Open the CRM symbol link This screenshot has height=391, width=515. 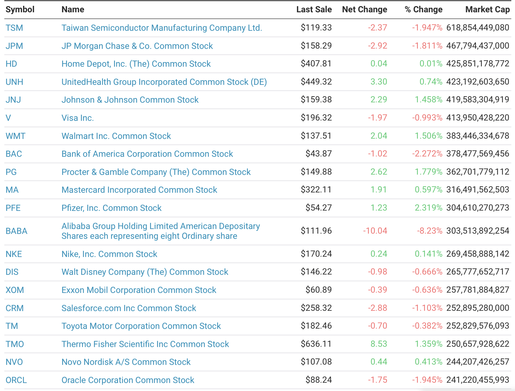[x=15, y=308]
